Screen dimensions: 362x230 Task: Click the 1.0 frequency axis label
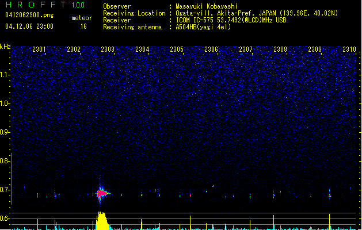pos(5,103)
